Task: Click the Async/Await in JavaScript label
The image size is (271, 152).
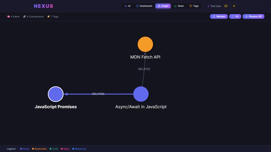Action: 141,107
